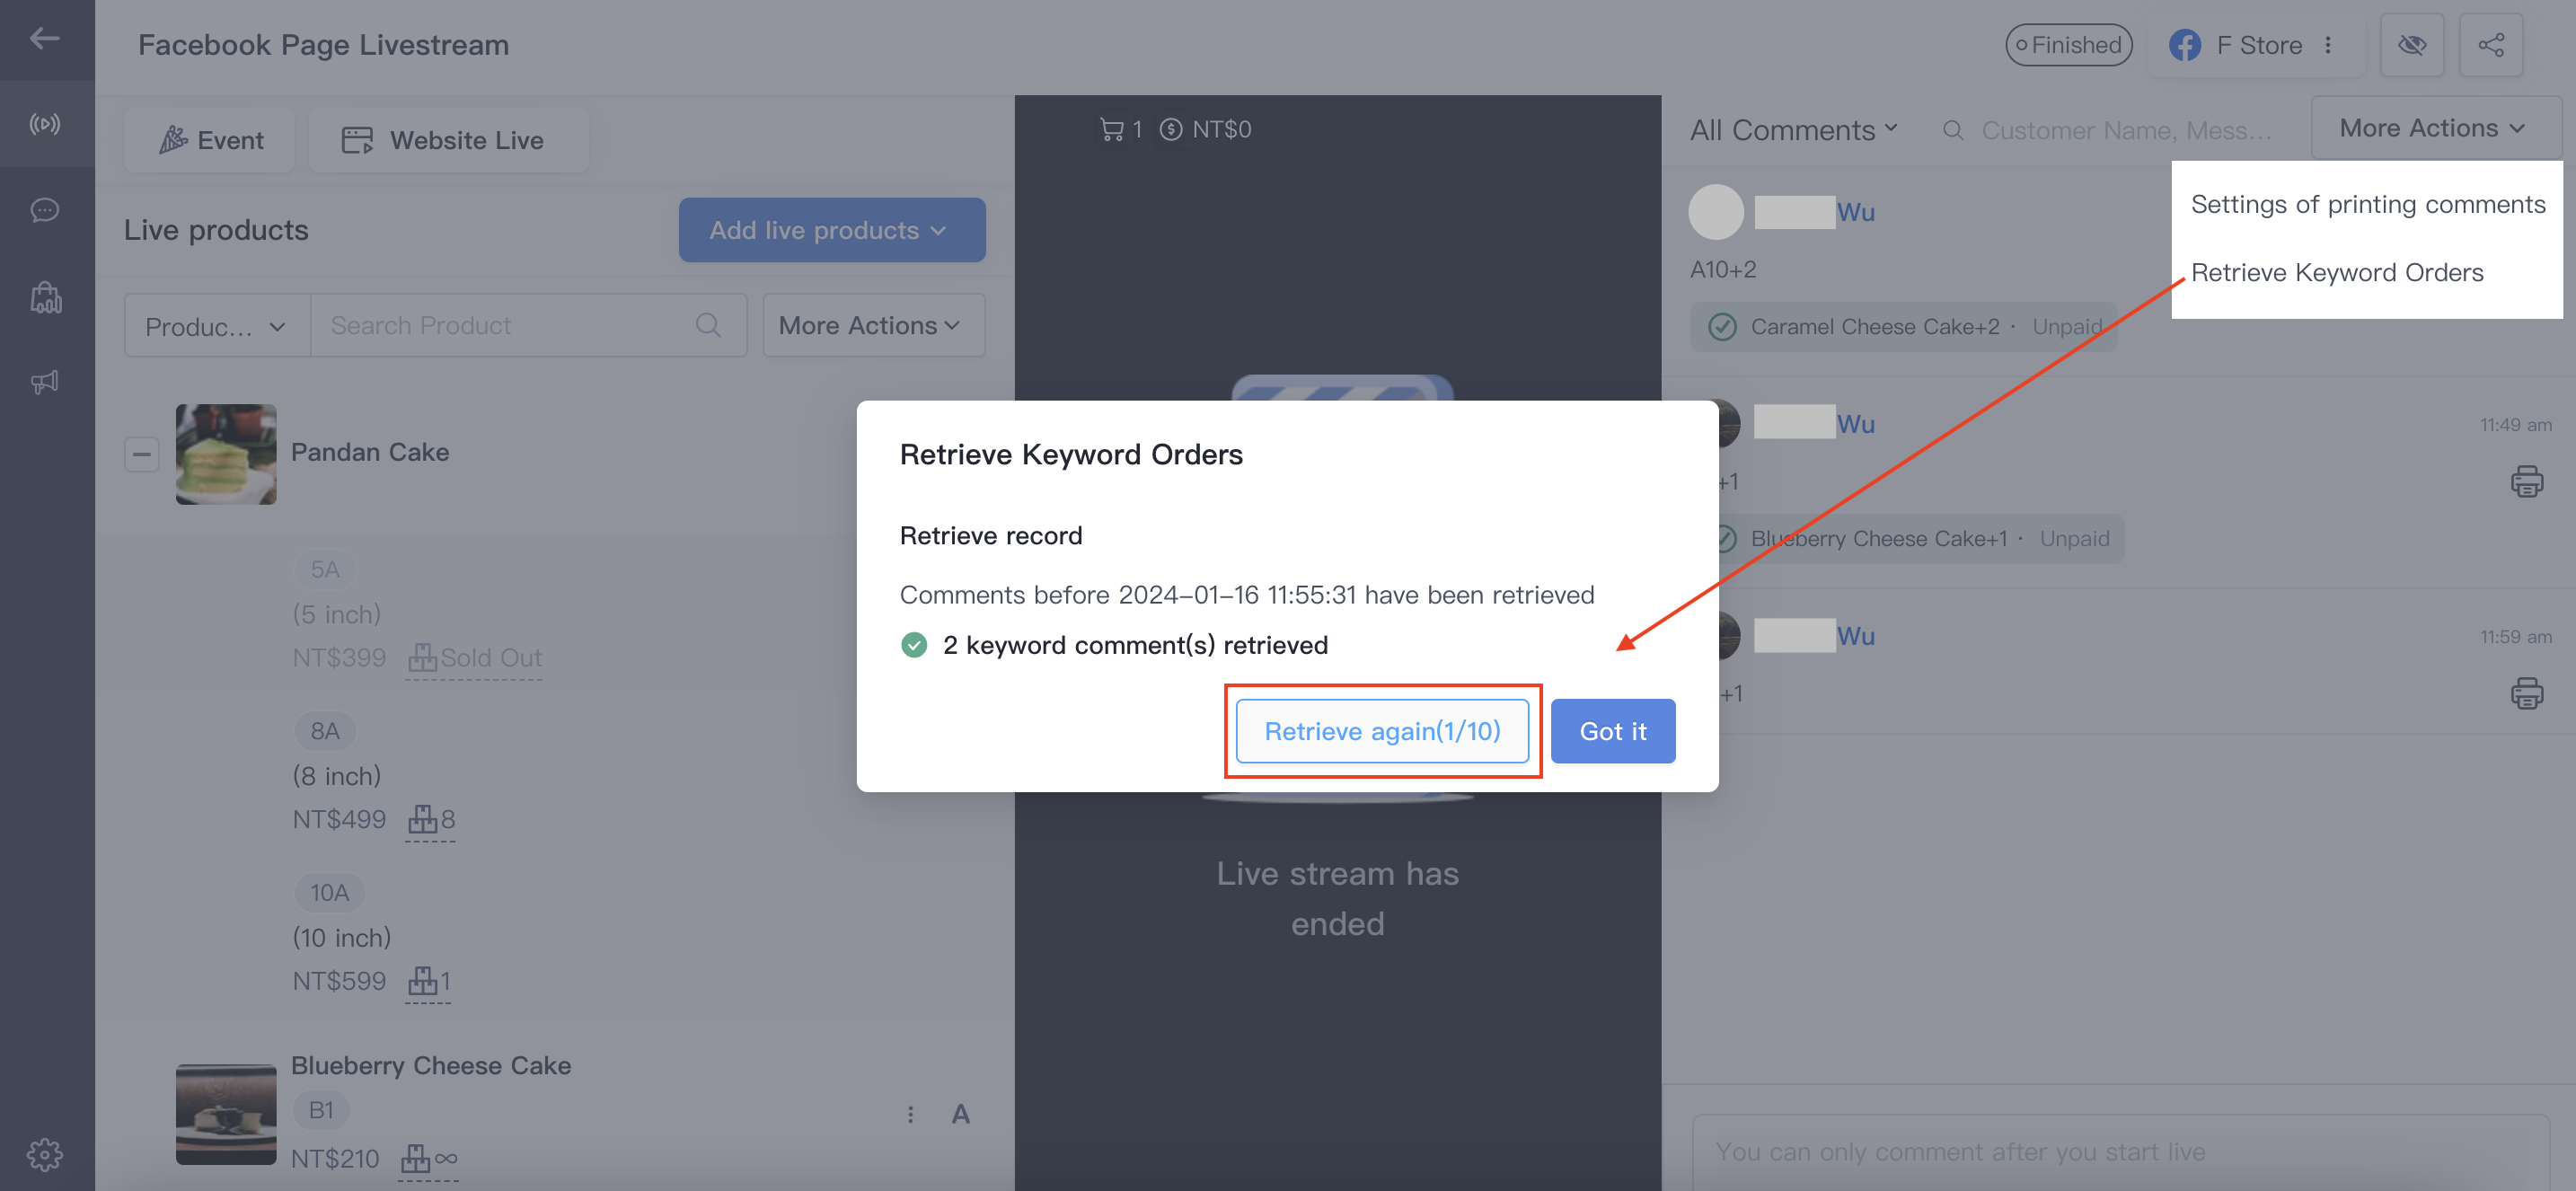
Task: Open the livestream broadcast sidebar icon
Action: pos(45,124)
